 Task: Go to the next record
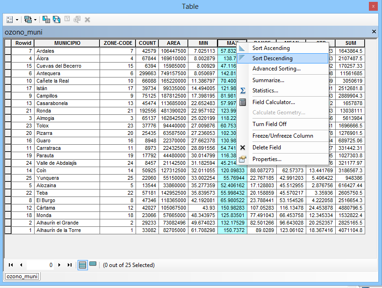click(x=59, y=265)
